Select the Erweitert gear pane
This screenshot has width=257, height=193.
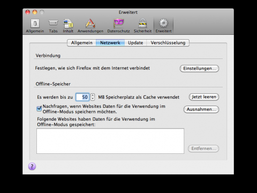click(x=163, y=26)
